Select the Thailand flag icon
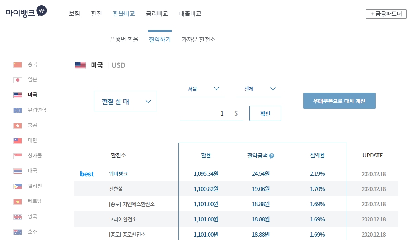Image resolution: width=408 pixels, height=240 pixels. [18, 171]
